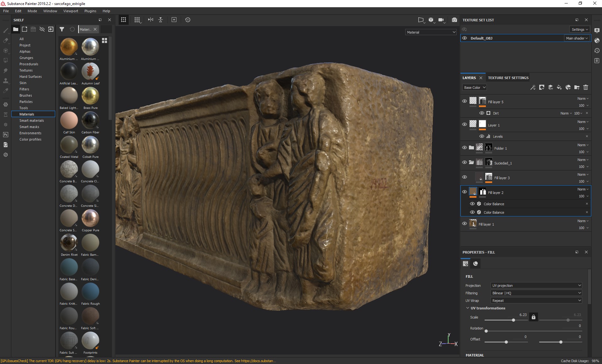Click the Rotation slider handle
Viewport: 602px width, 364px height.
coord(486,331)
